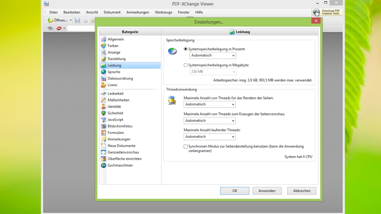The width and height of the screenshot is (381, 214).
Task: Select the Allgemein category icon
Action: (103, 39)
